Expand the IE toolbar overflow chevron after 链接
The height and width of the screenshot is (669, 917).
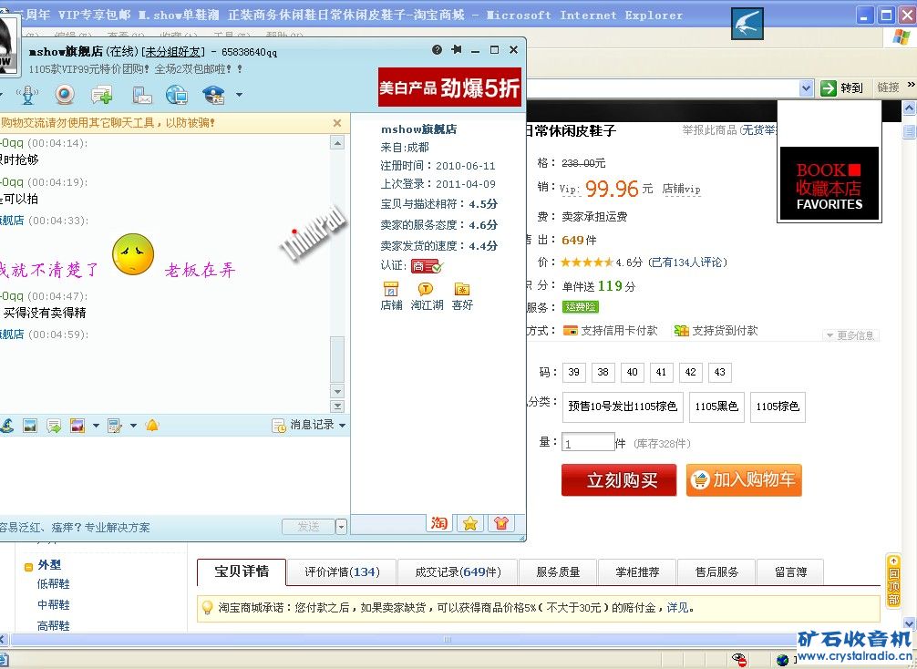[911, 85]
